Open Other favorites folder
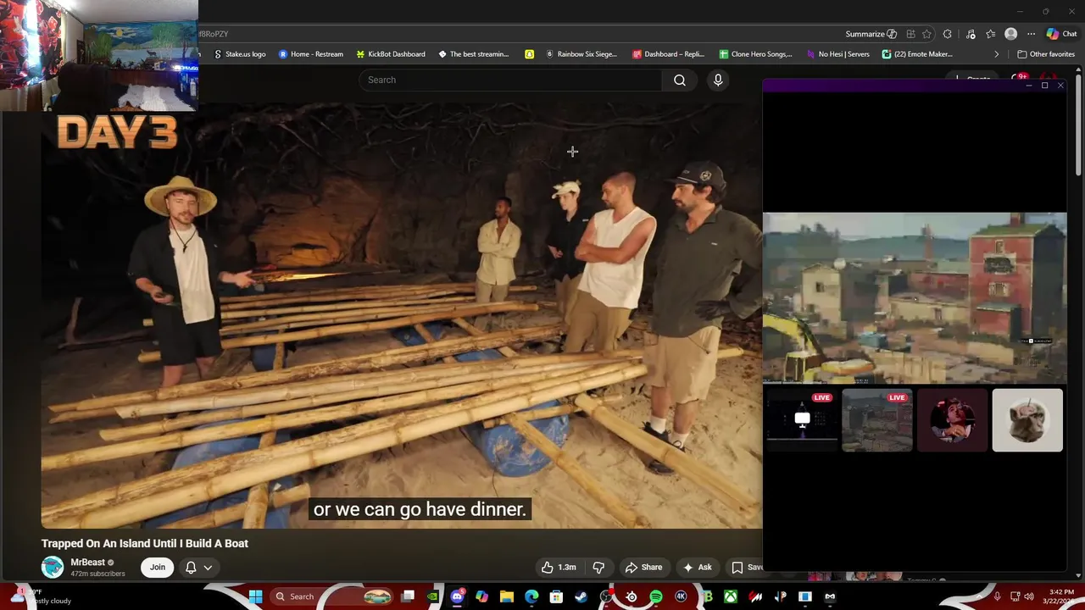This screenshot has height=610, width=1085. tap(1046, 54)
